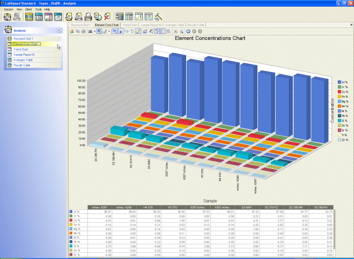Viewport: 354px width, 259px height.
Task: Open the View menu
Action: click(x=19, y=10)
